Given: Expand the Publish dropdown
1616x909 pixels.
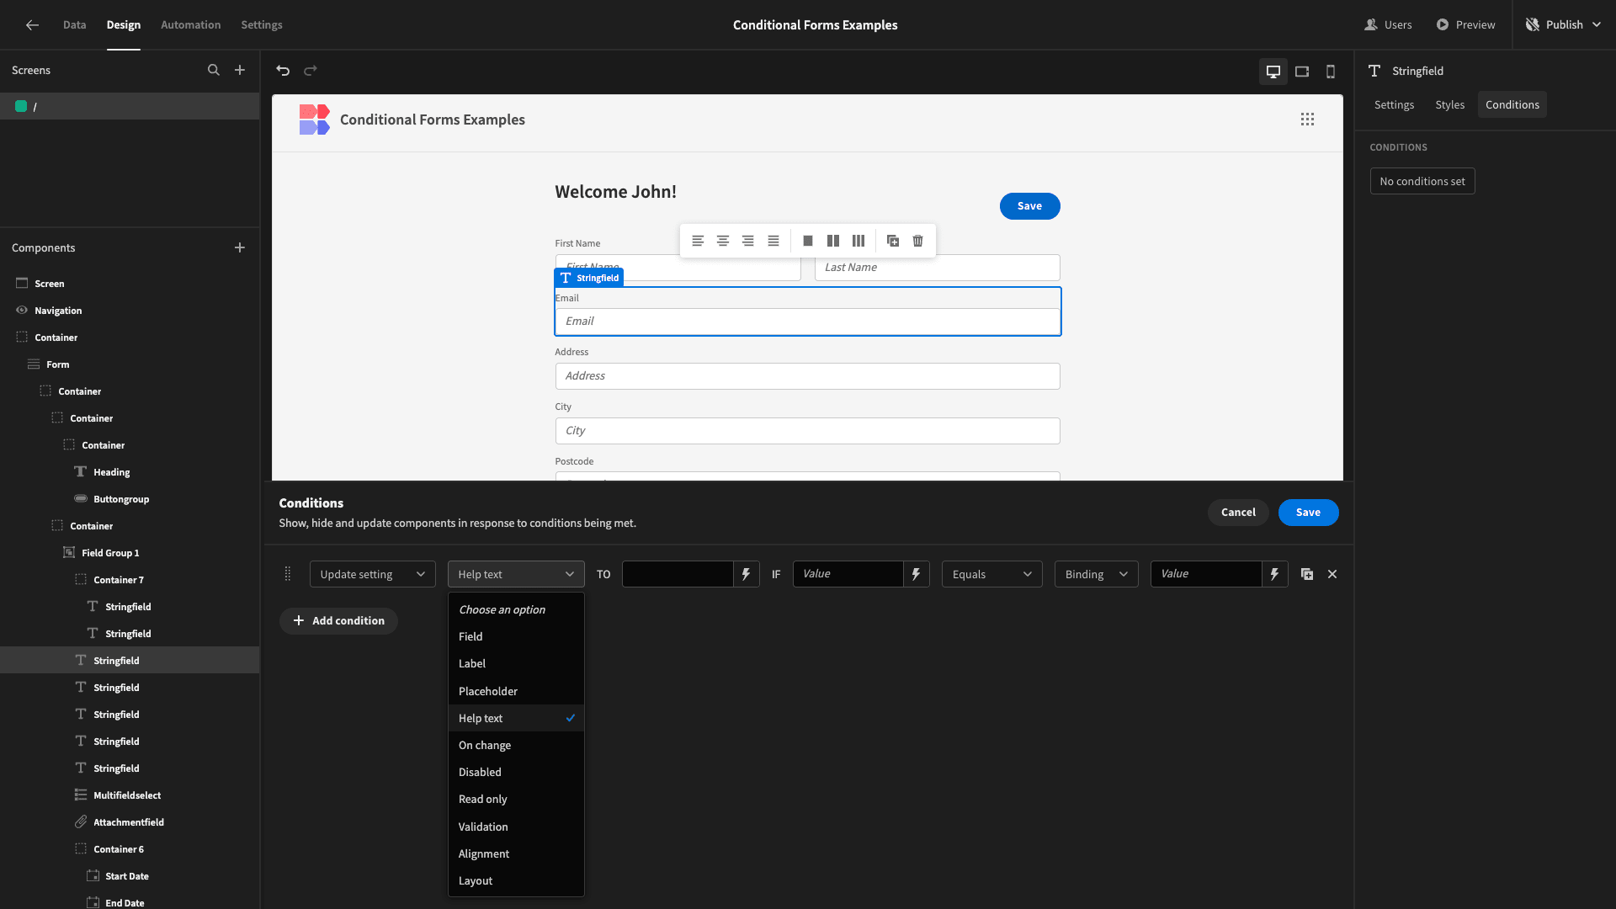Looking at the screenshot, I should click(1564, 25).
